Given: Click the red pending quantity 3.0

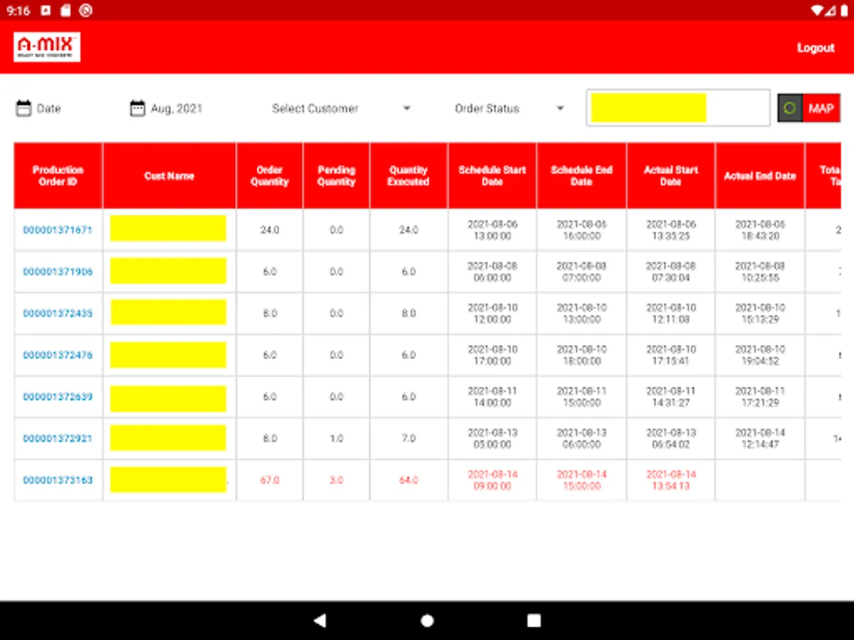Looking at the screenshot, I should click(337, 480).
